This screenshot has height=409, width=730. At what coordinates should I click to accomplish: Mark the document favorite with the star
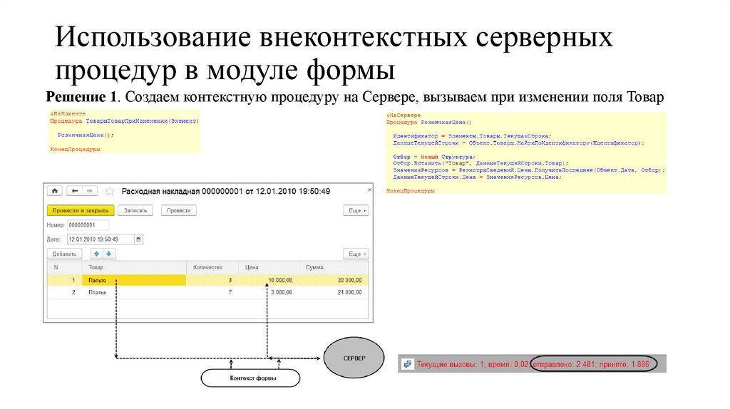110,191
